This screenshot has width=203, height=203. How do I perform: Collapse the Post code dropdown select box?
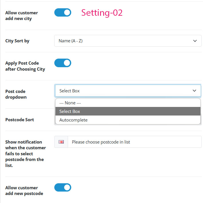(128, 91)
